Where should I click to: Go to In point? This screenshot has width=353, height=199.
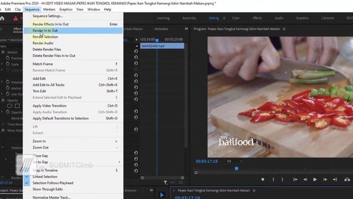pos(296,179)
